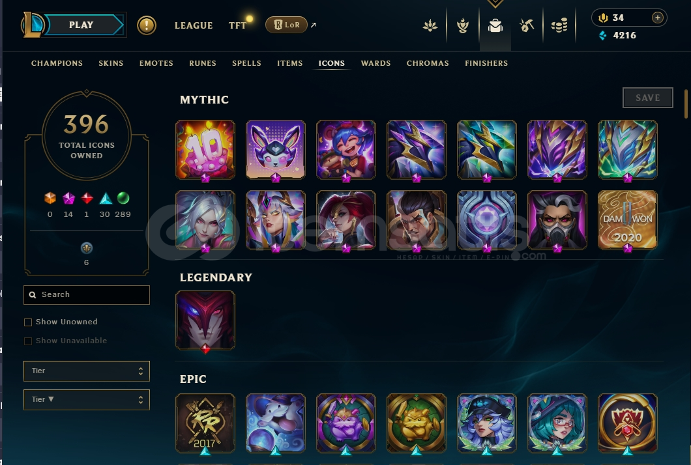Open the Collection briefcase icon
691x465 pixels.
point(495,25)
